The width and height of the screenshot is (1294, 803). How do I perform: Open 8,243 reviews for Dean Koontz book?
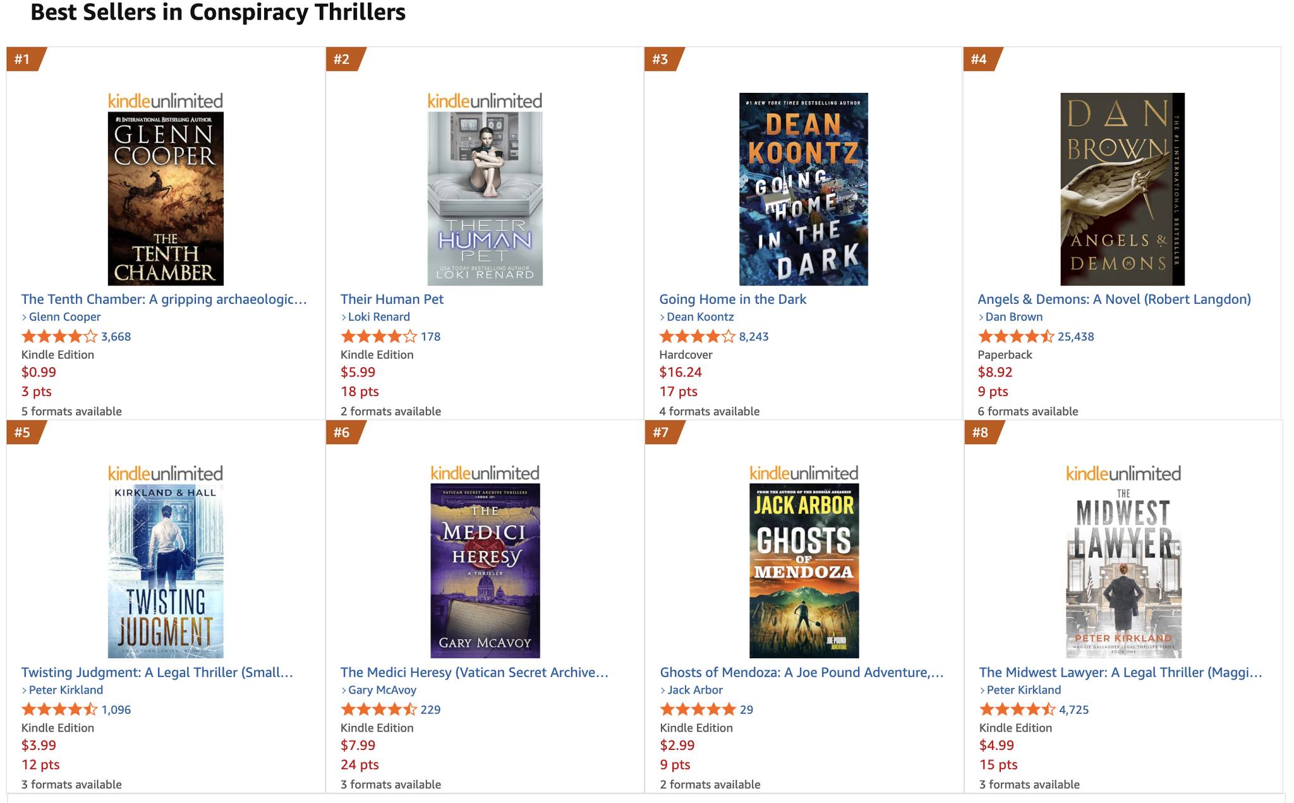754,337
